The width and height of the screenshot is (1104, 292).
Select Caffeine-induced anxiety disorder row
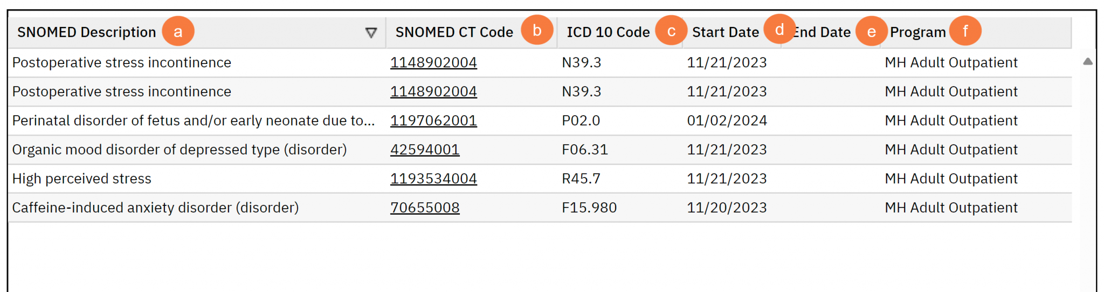pyautogui.click(x=155, y=208)
